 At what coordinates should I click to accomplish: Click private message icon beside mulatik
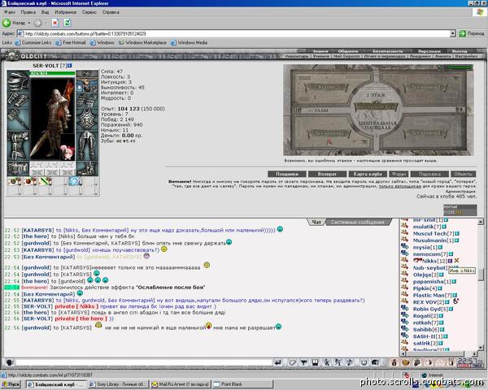tap(404, 226)
